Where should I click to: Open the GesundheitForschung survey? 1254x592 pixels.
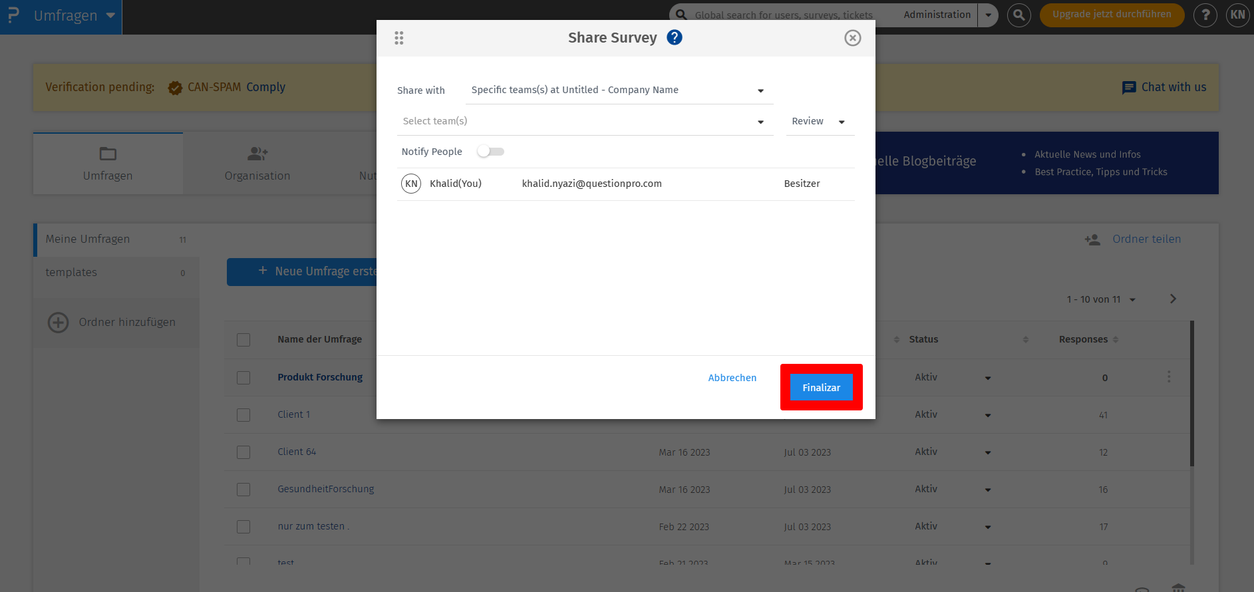tap(325, 489)
